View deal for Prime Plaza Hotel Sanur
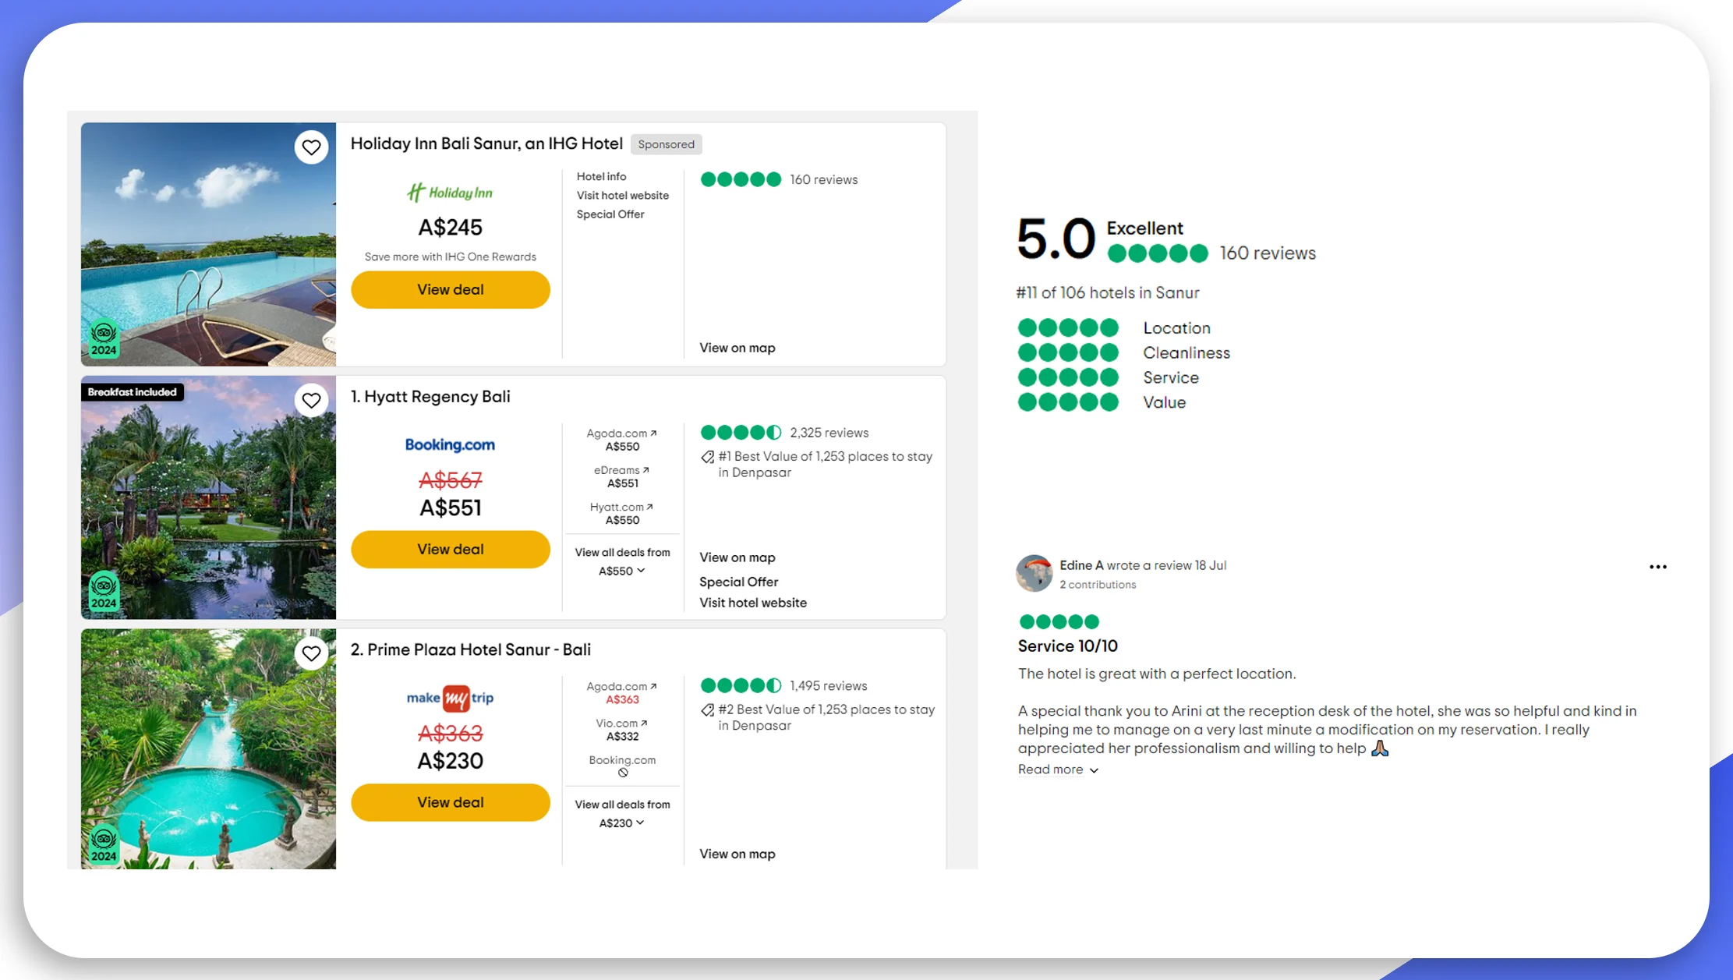The height and width of the screenshot is (980, 1733). [x=451, y=803]
